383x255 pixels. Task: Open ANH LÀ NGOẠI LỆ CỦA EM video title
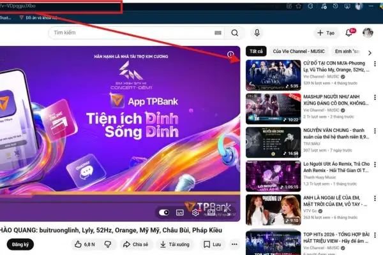pos(335,201)
